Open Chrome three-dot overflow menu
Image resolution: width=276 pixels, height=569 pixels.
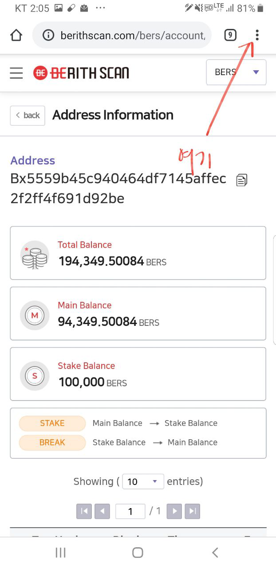pyautogui.click(x=257, y=35)
